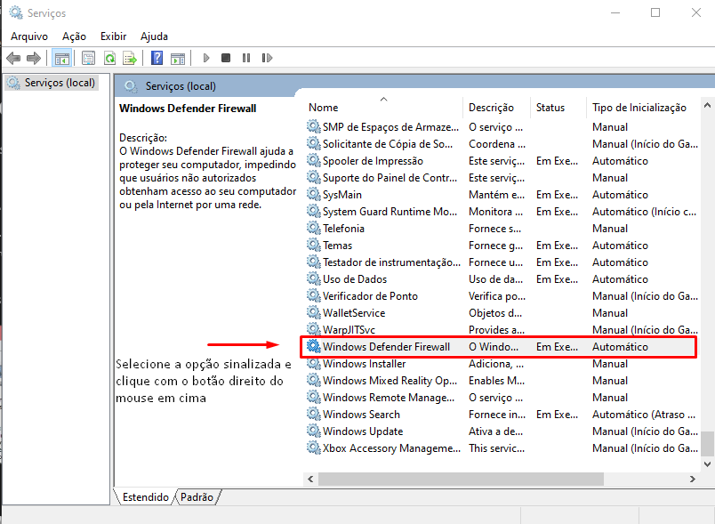Sort by the Status column header

click(x=558, y=108)
